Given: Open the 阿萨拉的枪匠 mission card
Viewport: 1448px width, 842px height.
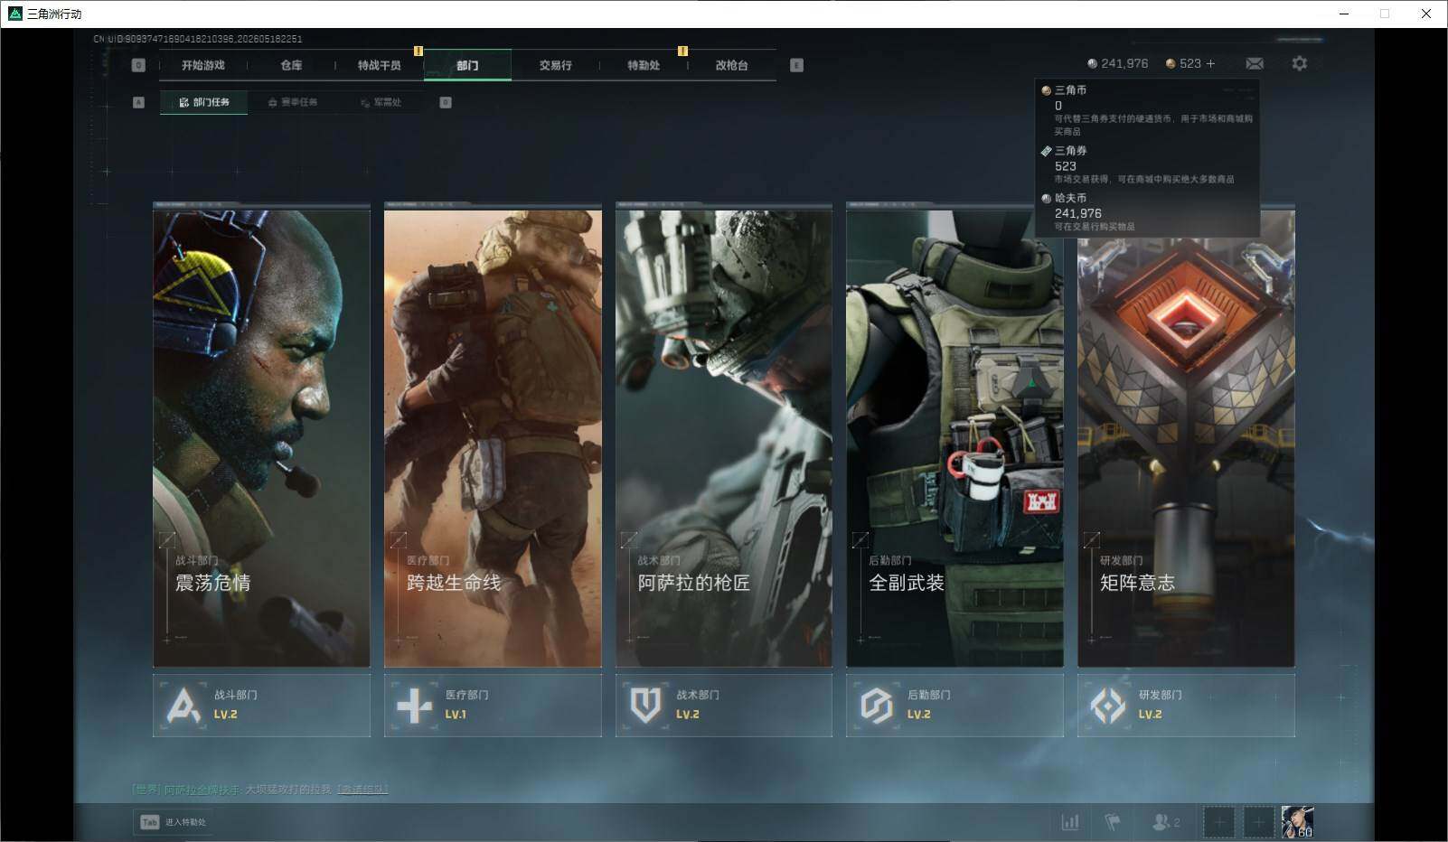Looking at the screenshot, I should (x=724, y=435).
